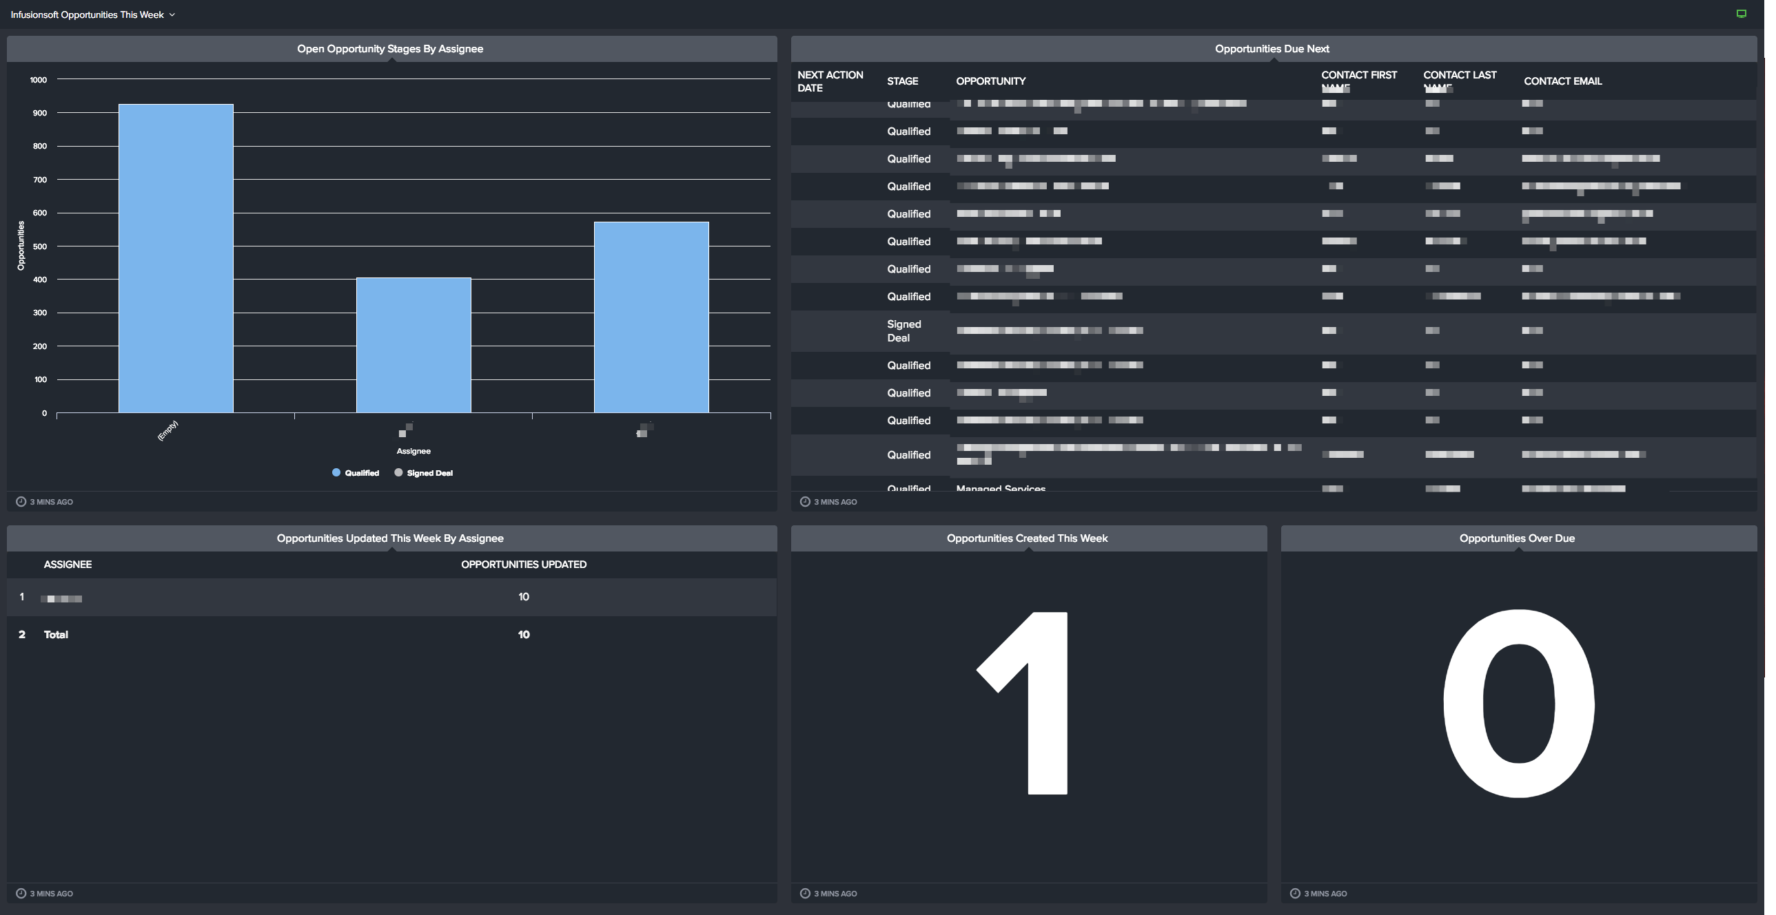Toggle the Signed Deal legend gray dot
The height and width of the screenshot is (915, 1776).
click(x=398, y=473)
